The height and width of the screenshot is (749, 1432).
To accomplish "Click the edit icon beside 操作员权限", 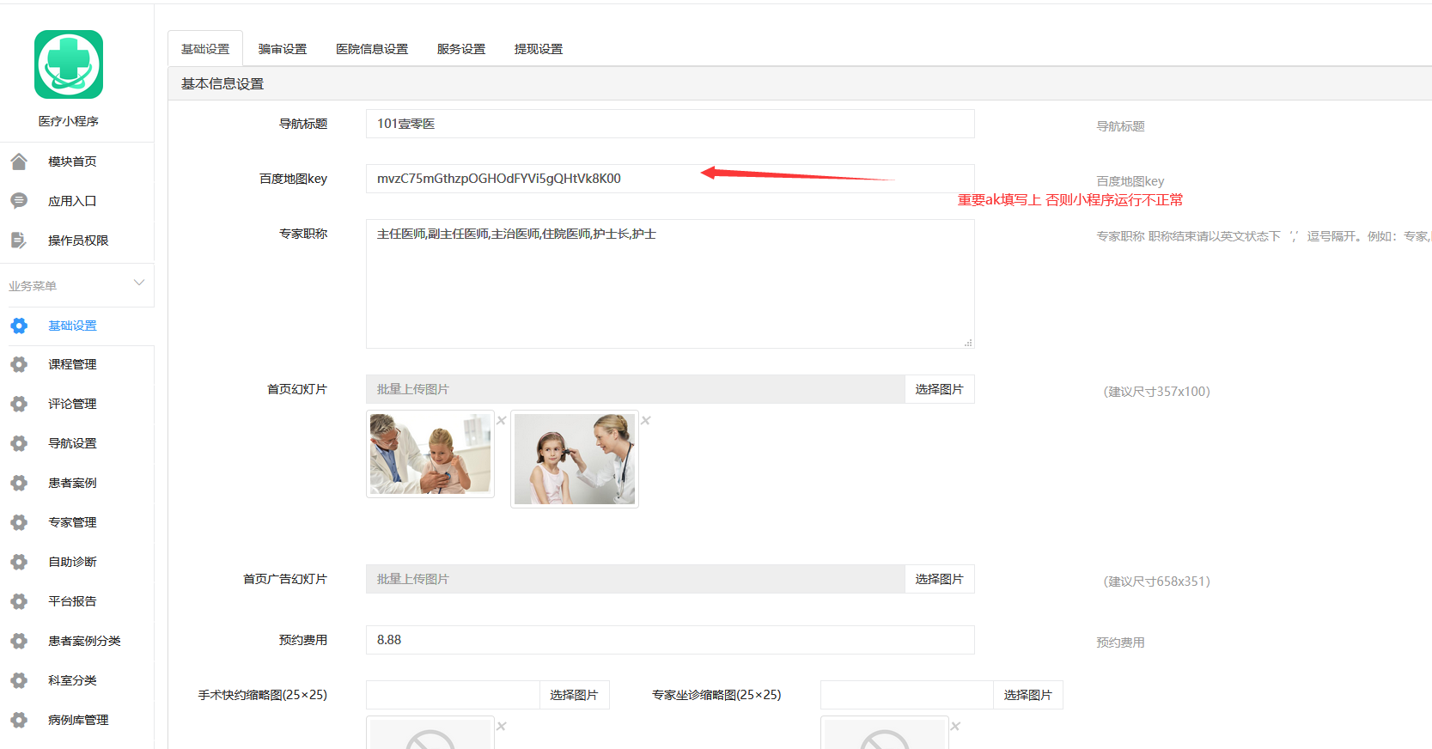I will (x=19, y=241).
